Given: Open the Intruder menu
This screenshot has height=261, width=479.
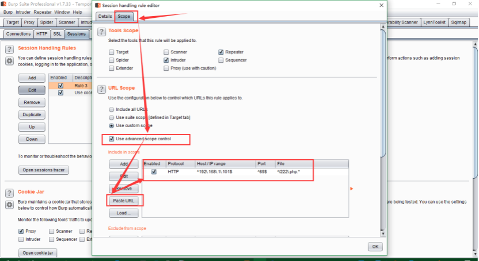Looking at the screenshot, I should pyautogui.click(x=23, y=12).
